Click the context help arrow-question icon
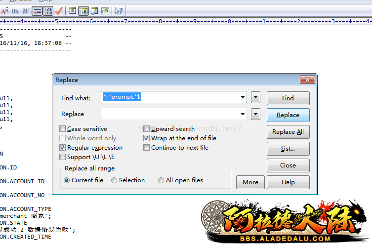The image size is (372, 246). (119, 10)
